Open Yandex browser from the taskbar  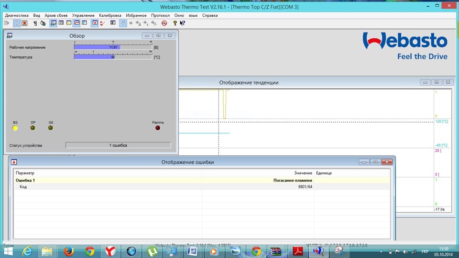(110, 251)
